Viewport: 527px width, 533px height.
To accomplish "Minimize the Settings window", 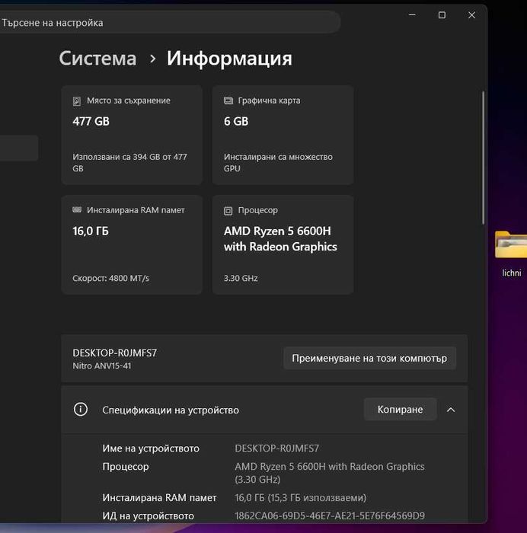I will 412,15.
